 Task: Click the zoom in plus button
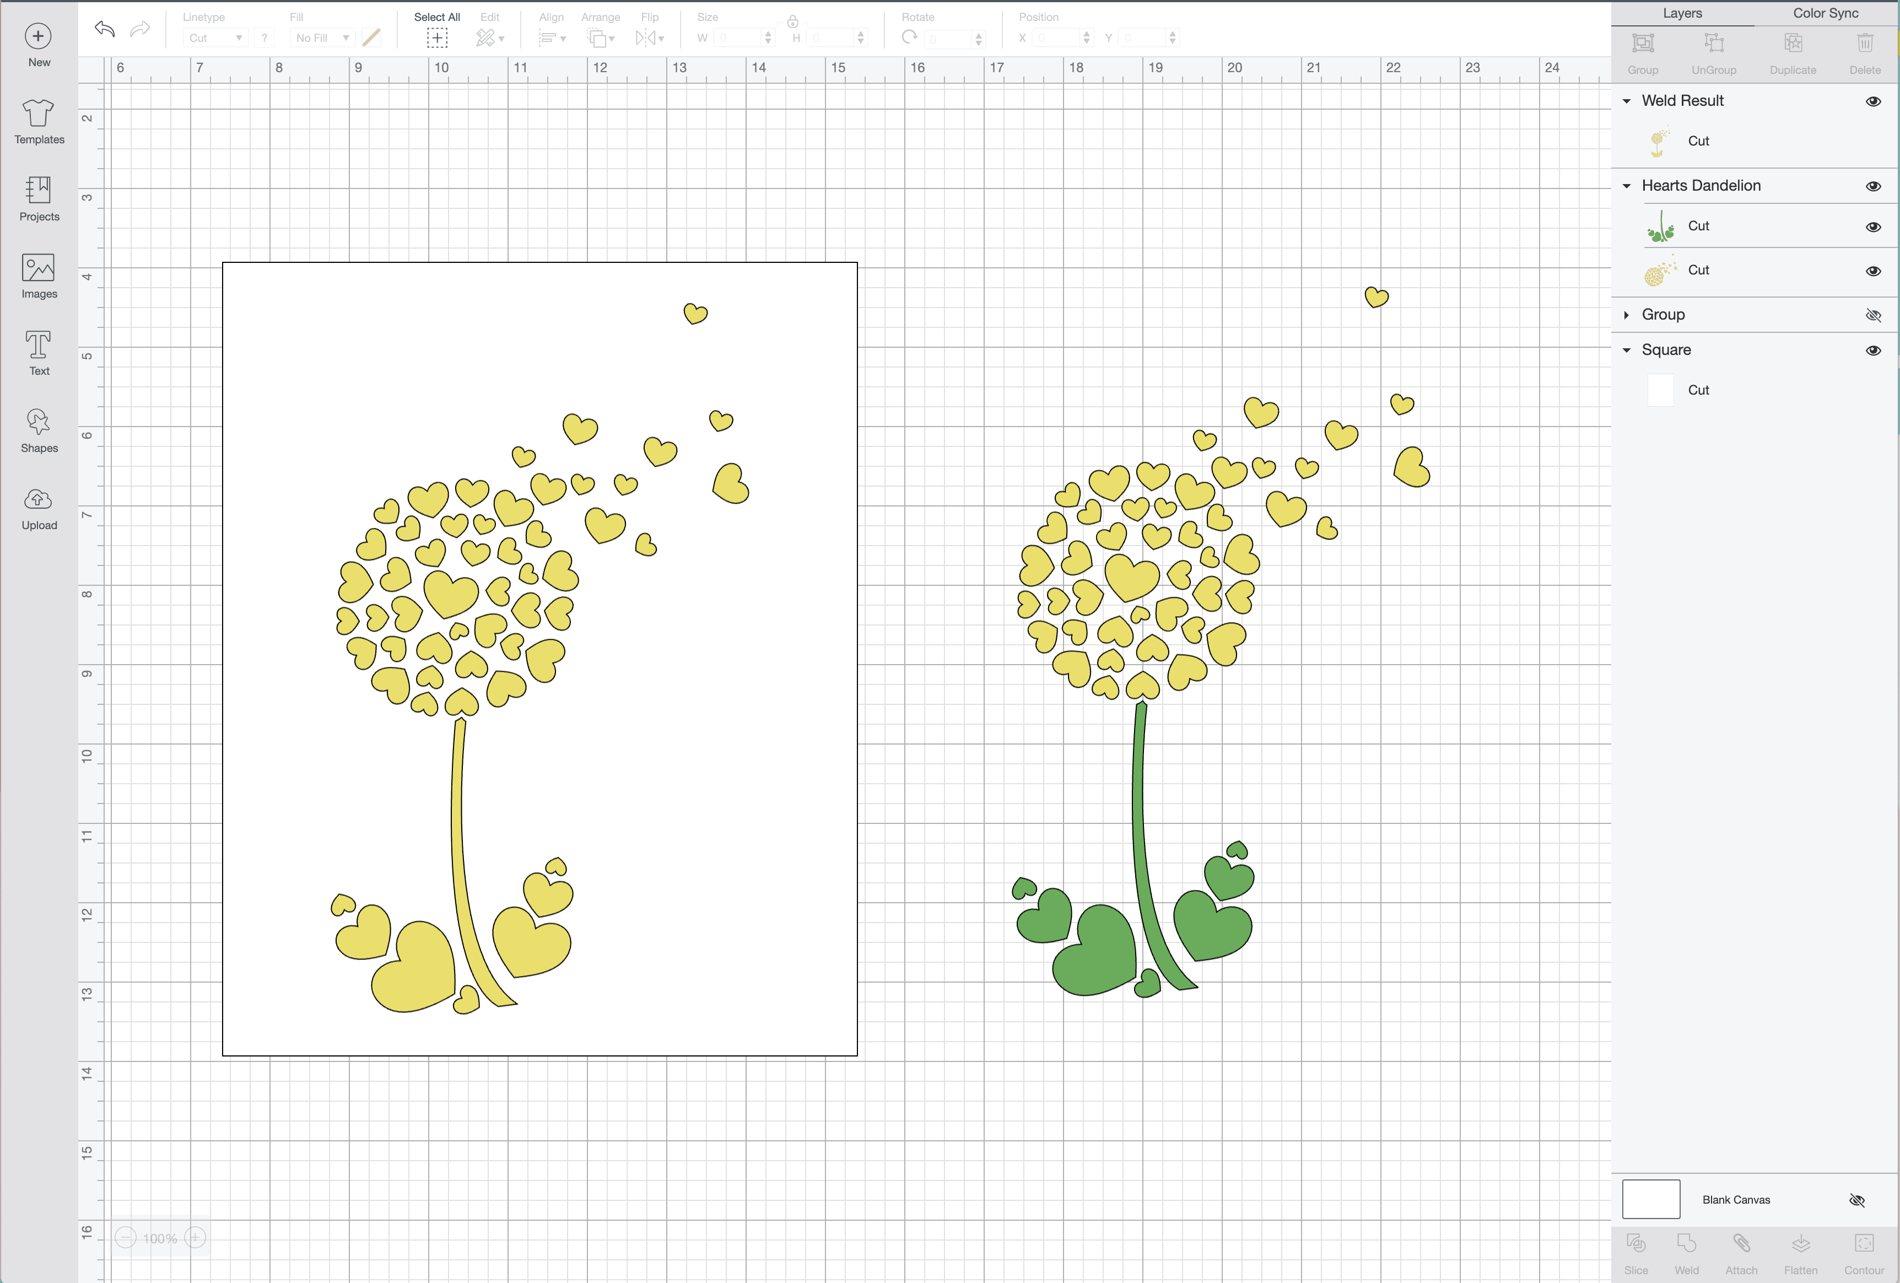click(x=195, y=1238)
